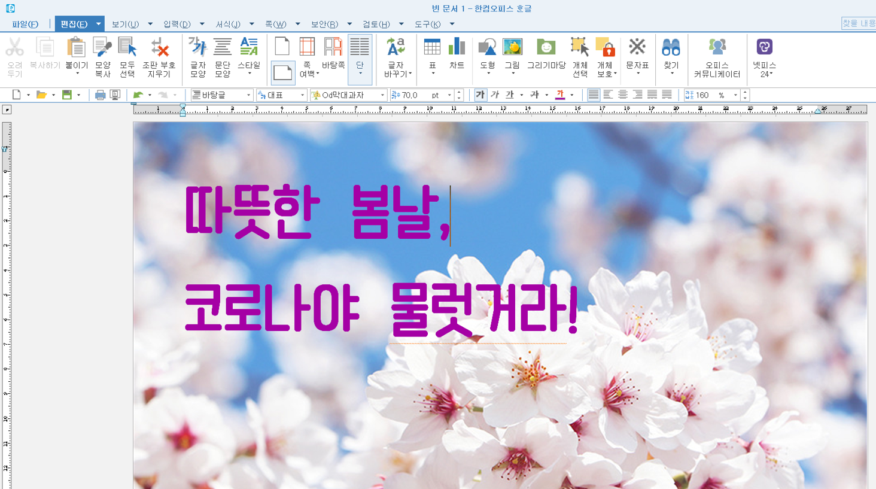Click the purple font color 가 button
The height and width of the screenshot is (489, 876).
point(560,95)
